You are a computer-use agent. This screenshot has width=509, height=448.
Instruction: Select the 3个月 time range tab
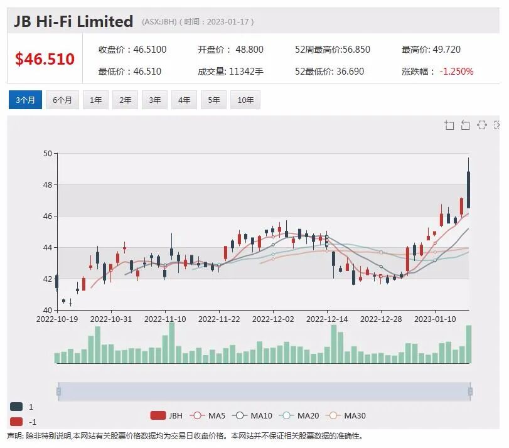[25, 100]
